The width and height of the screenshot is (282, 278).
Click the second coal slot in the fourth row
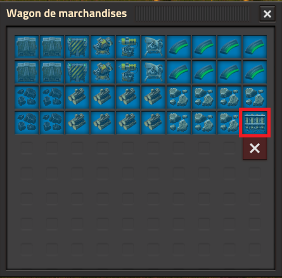[x=52, y=122]
